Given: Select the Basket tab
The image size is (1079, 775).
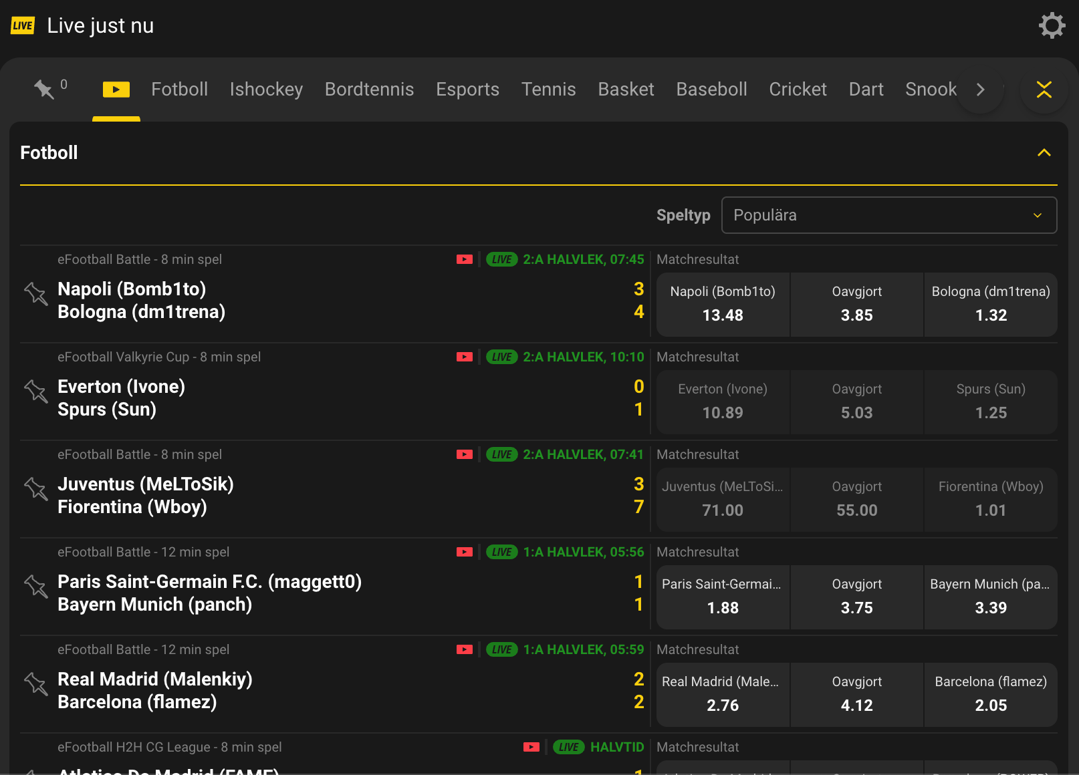Looking at the screenshot, I should [626, 90].
